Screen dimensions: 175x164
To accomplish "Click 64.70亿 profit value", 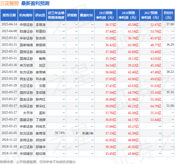I will click(x=156, y=106).
